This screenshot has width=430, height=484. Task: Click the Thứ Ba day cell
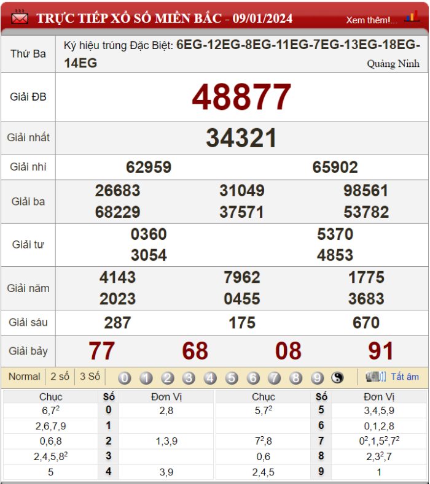[x=28, y=54]
